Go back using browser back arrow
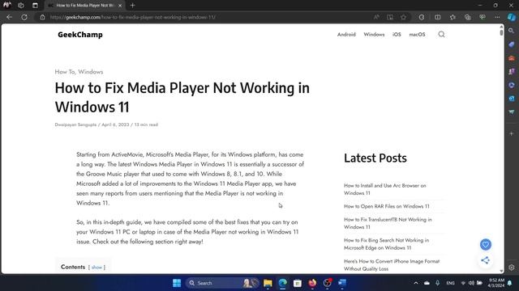 pos(9,17)
